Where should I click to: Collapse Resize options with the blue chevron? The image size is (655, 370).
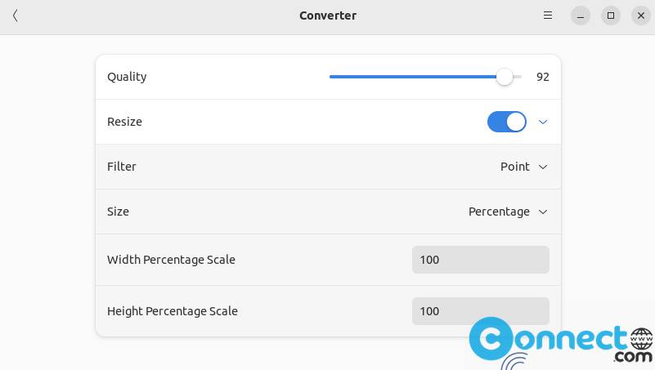[543, 122]
